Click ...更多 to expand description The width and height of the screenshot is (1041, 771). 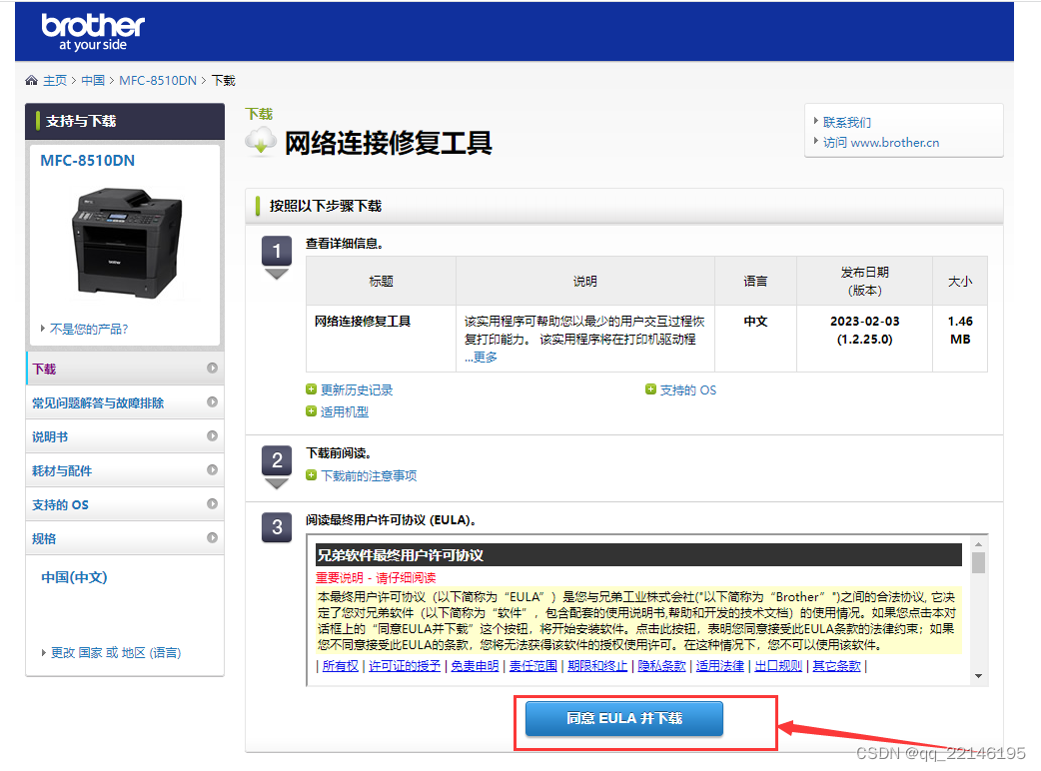(481, 357)
